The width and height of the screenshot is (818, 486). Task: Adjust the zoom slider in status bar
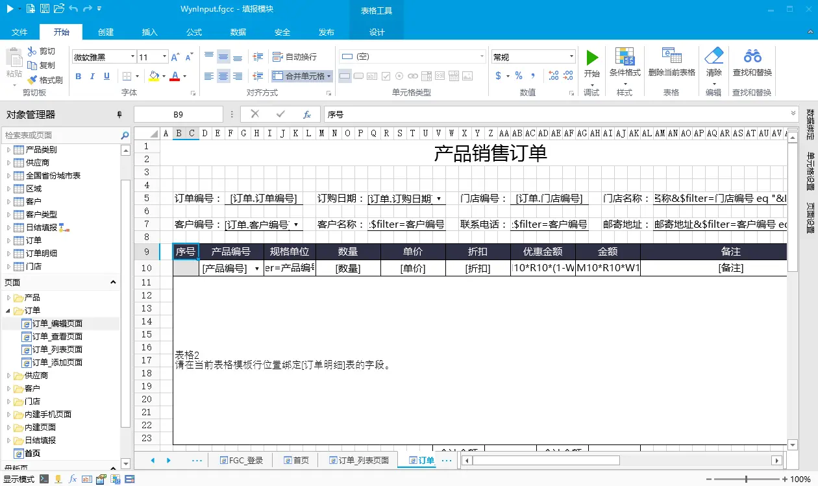pyautogui.click(x=746, y=480)
